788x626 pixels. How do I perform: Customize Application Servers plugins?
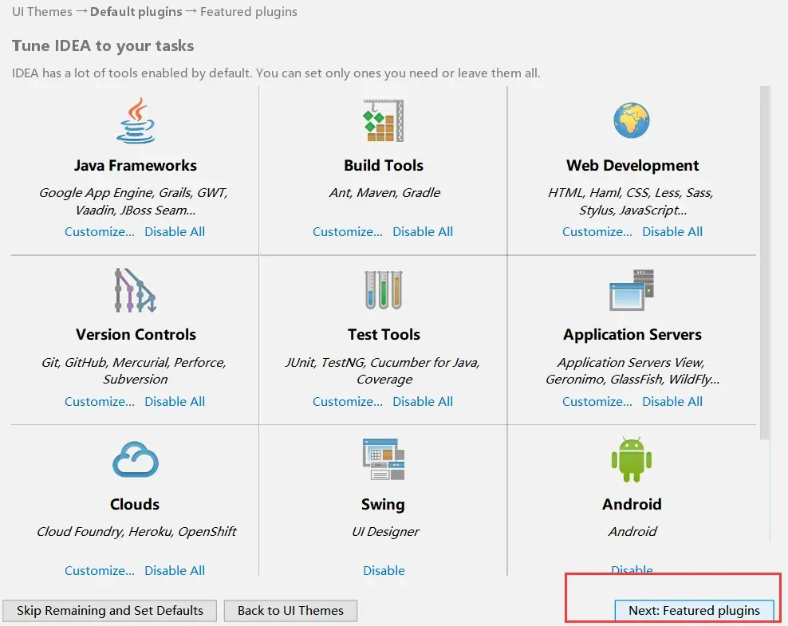point(597,401)
